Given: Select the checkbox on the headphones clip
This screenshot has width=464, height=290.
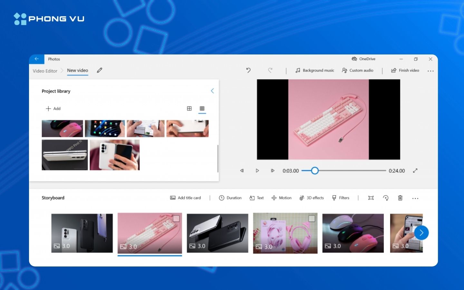Looking at the screenshot, I should tap(312, 219).
